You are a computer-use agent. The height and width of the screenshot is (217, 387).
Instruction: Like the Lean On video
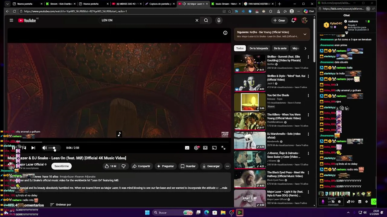111,166
